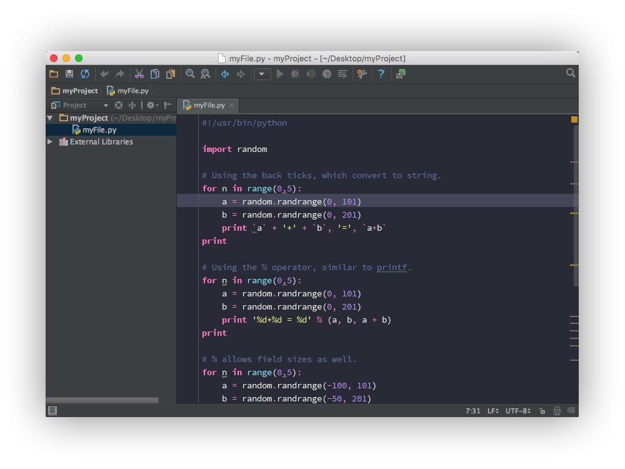Screen dimensions: 625x469
Task: Open the event log speech-bubble icon
Action: [572, 410]
